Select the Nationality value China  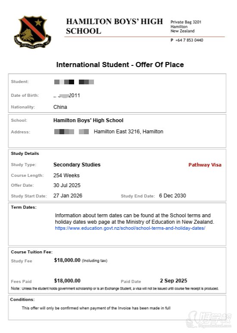pos(60,107)
